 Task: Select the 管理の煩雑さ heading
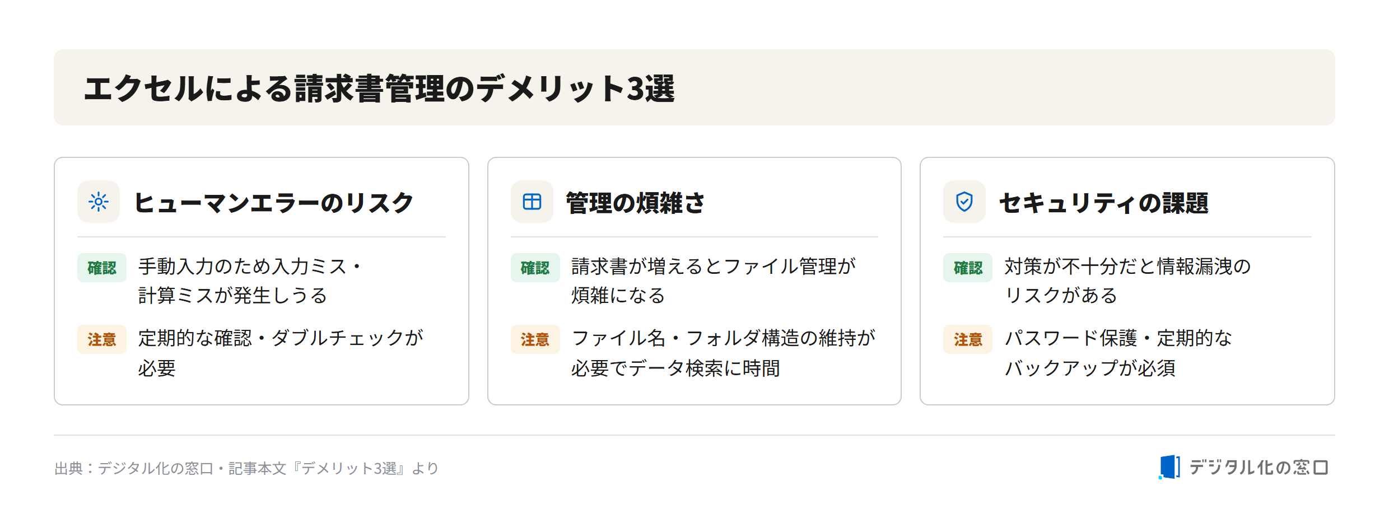click(x=635, y=203)
